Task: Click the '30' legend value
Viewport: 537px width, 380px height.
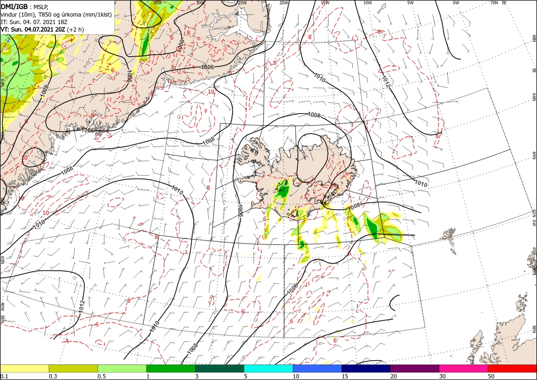Action: (x=442, y=376)
